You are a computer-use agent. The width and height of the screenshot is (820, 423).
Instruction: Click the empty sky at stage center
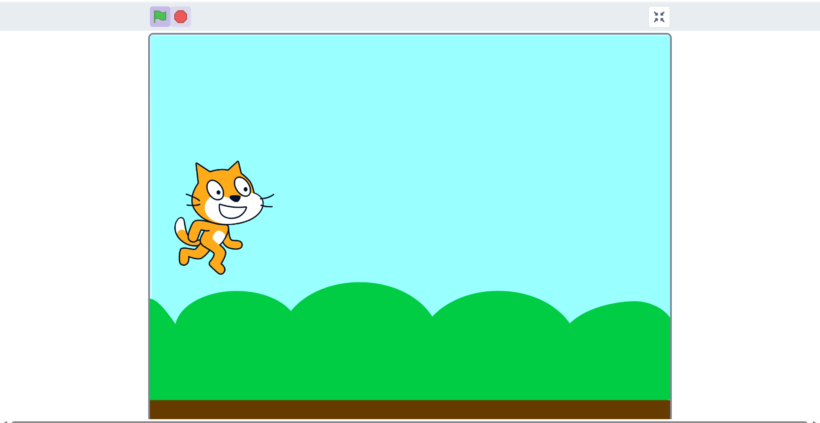pos(410,171)
